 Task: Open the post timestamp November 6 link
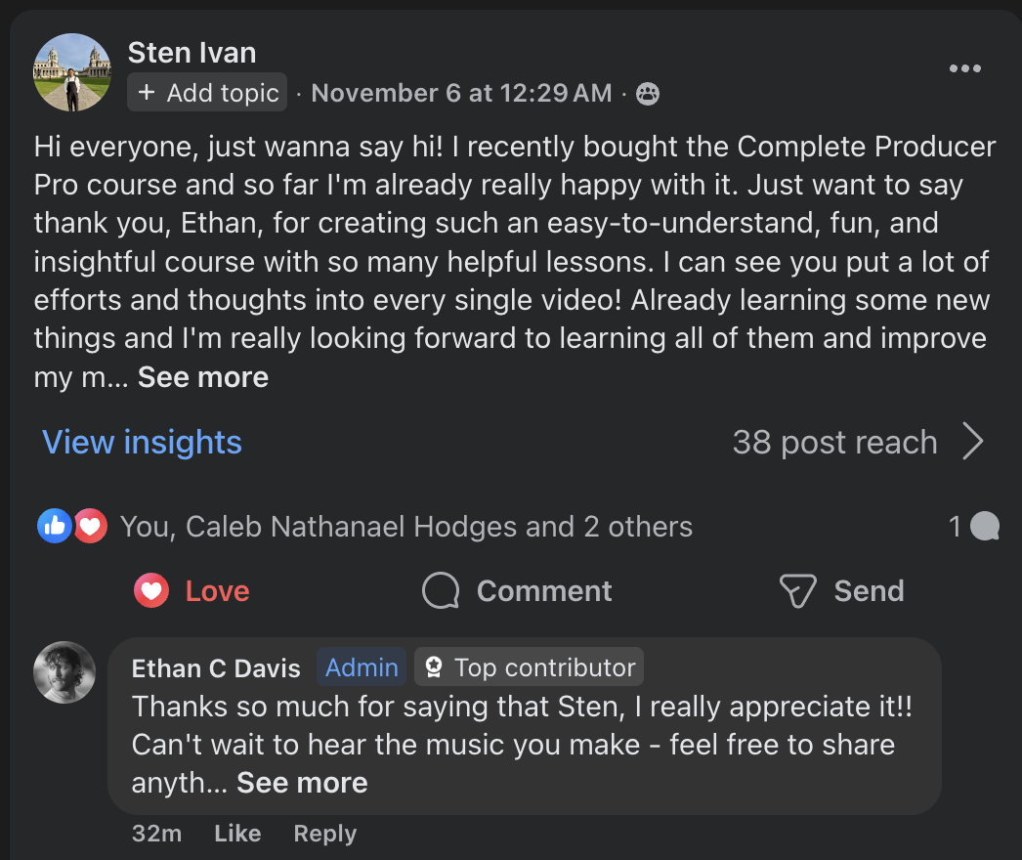point(461,94)
